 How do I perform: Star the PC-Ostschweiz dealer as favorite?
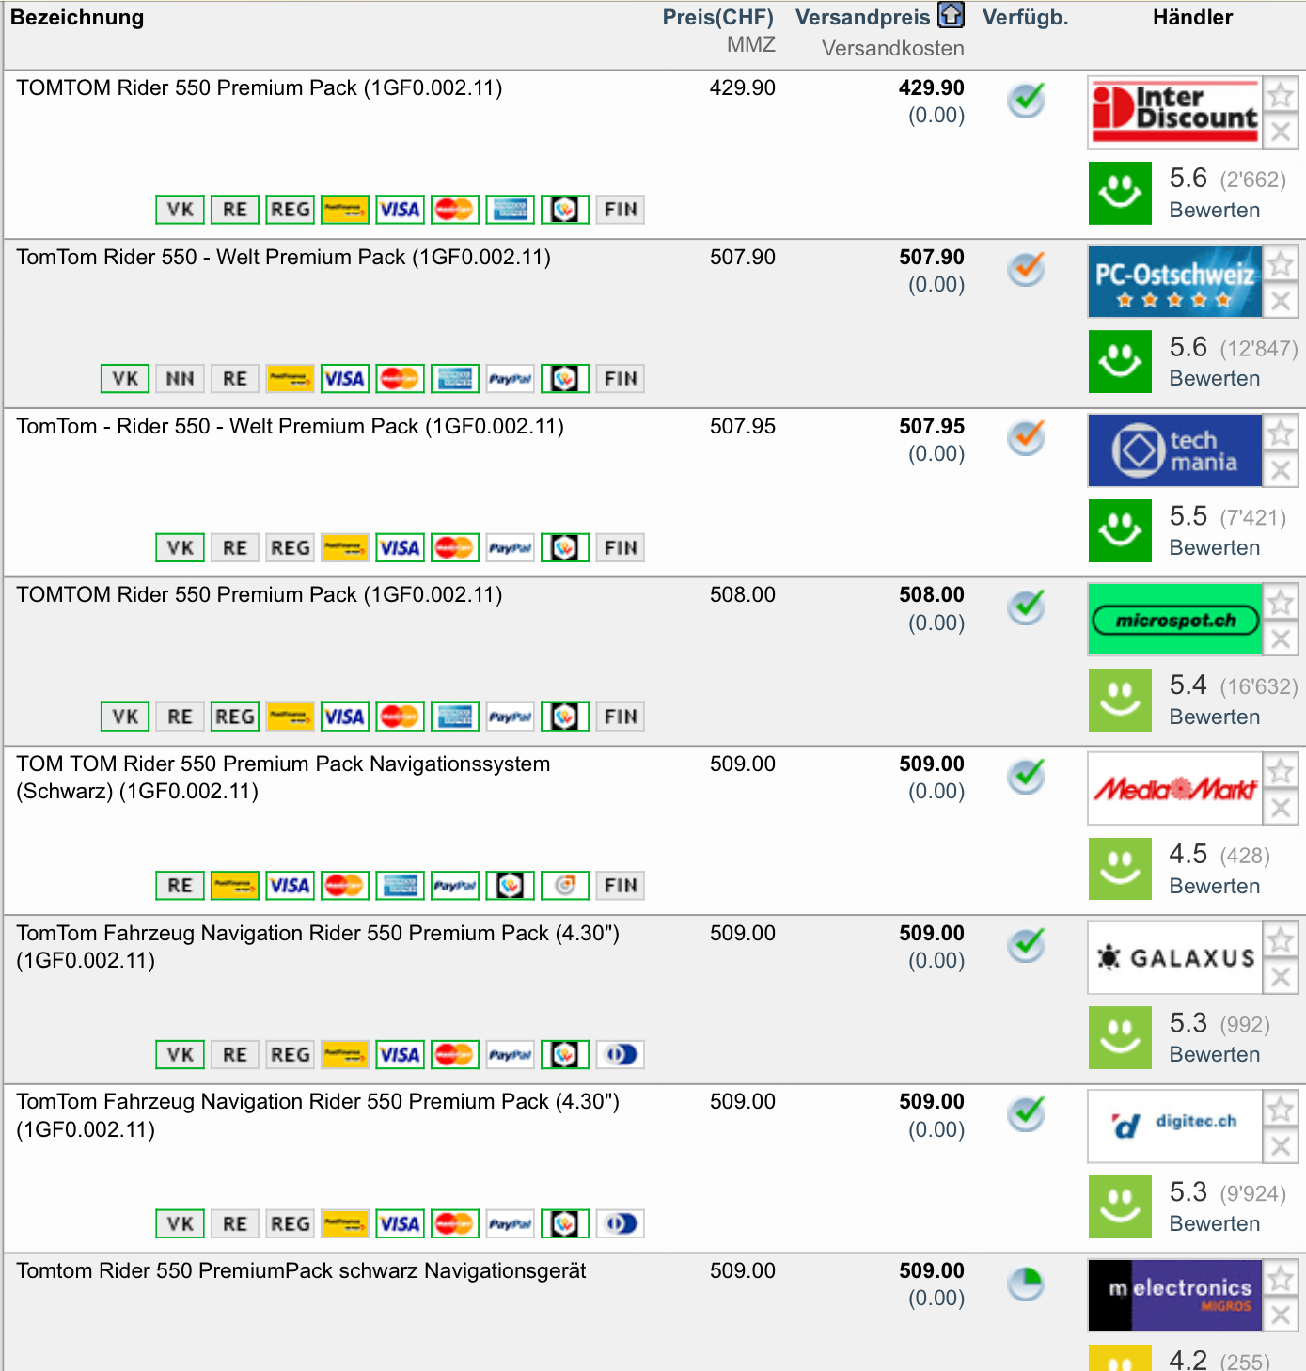(x=1281, y=264)
